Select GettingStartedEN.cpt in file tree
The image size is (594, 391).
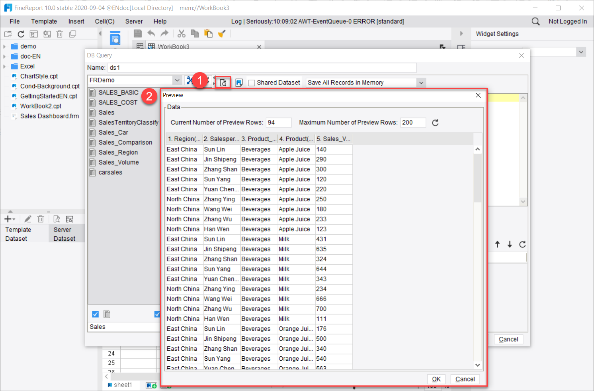49,96
